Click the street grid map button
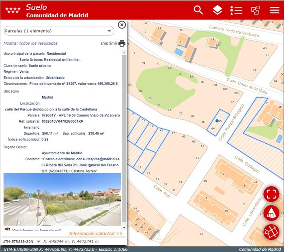Viewport: 284px width, 252px height. [271, 232]
